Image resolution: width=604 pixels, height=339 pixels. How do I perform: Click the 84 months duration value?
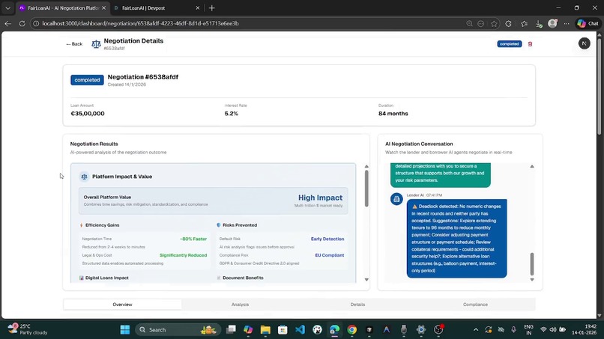click(x=393, y=114)
